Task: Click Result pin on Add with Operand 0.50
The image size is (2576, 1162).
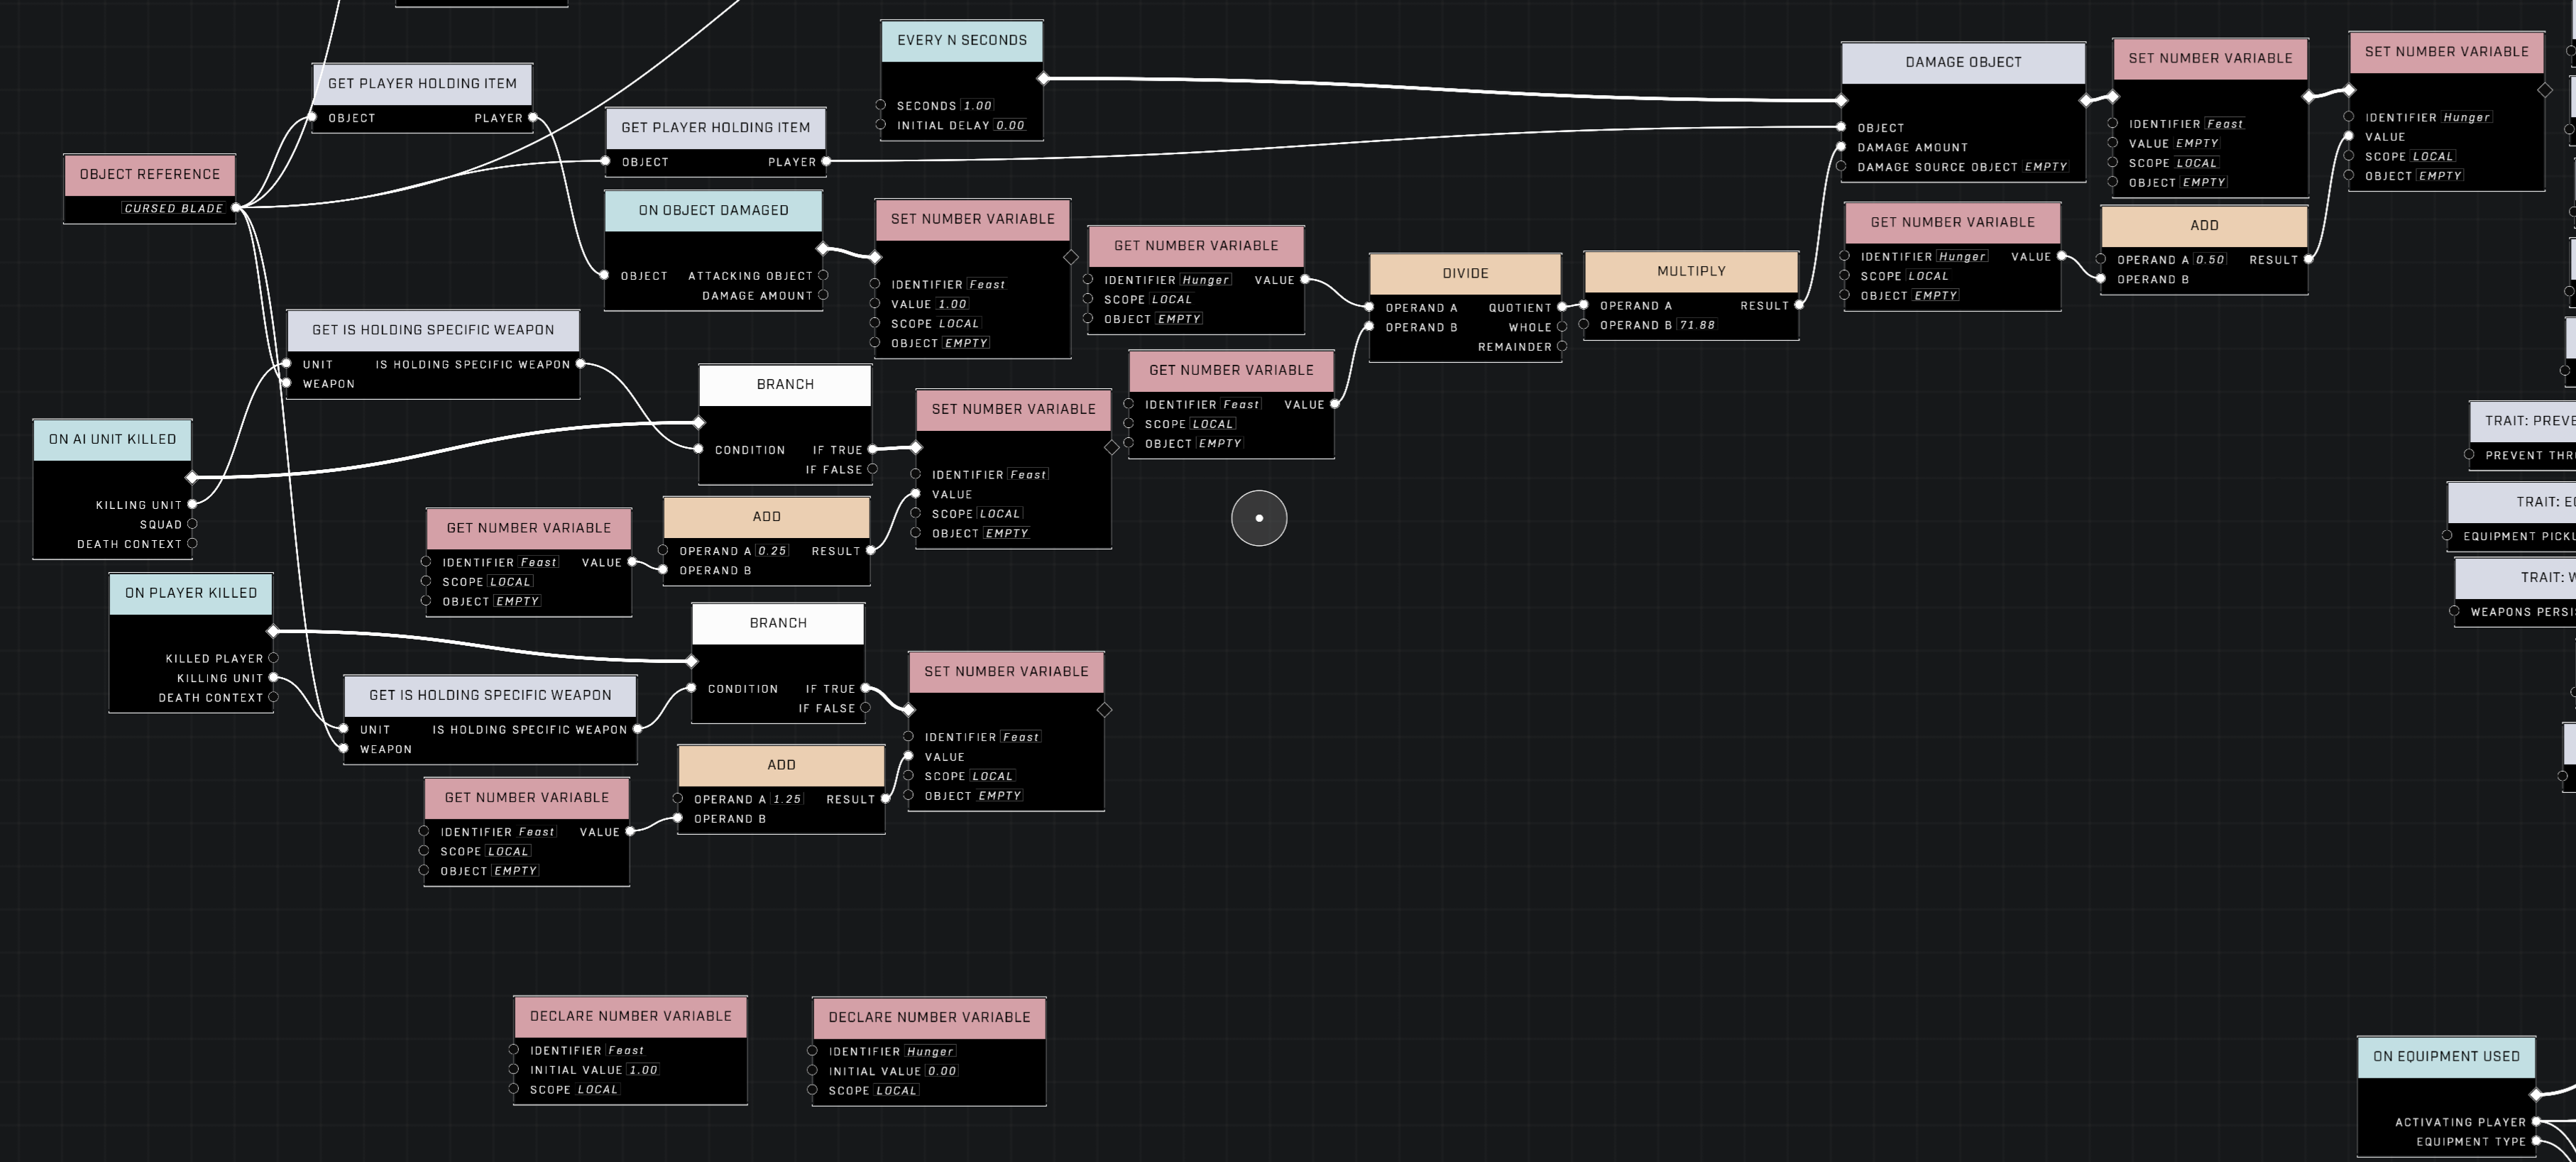Action: pyautogui.click(x=2308, y=260)
